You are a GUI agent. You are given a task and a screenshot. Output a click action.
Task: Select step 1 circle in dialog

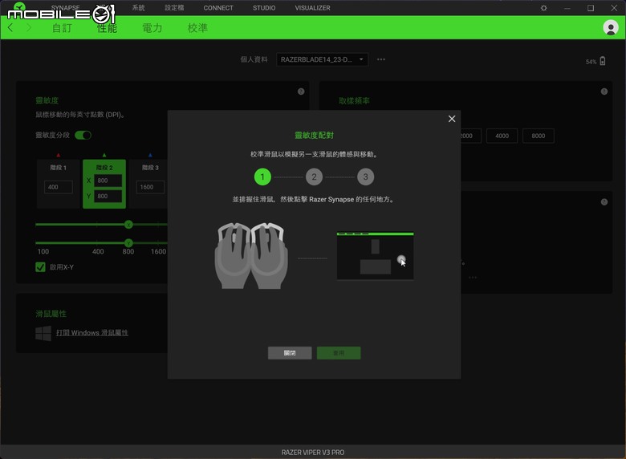click(262, 177)
